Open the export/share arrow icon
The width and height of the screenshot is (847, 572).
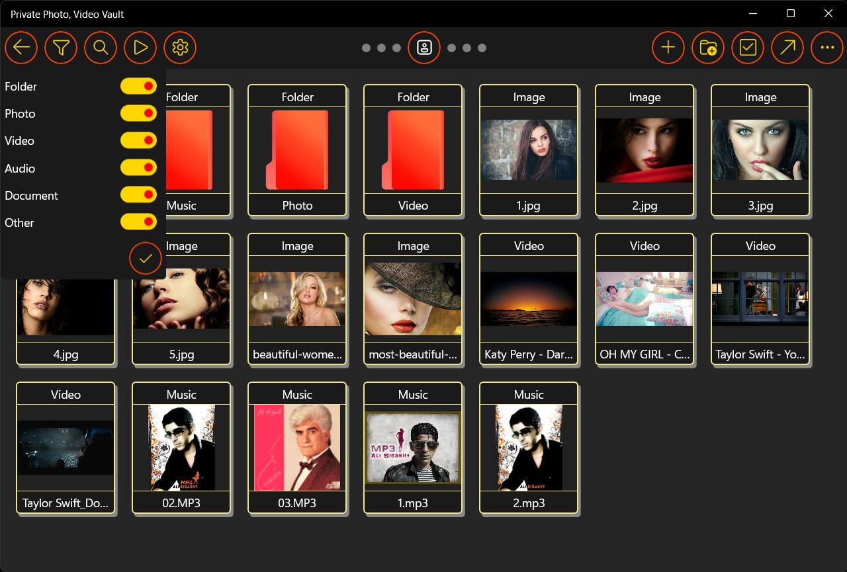(x=787, y=48)
